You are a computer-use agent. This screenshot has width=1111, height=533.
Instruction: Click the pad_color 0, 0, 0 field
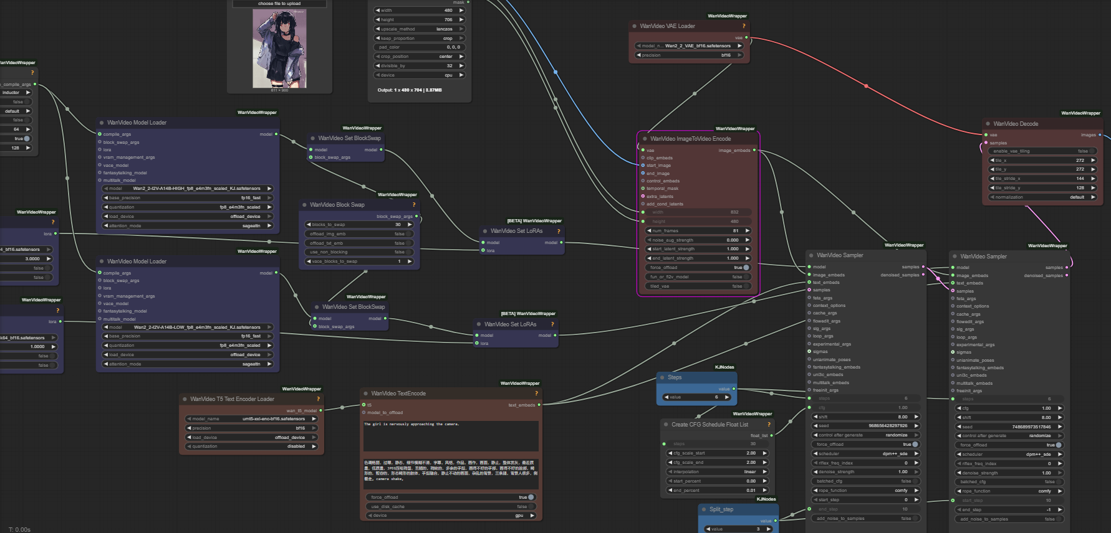pos(420,47)
